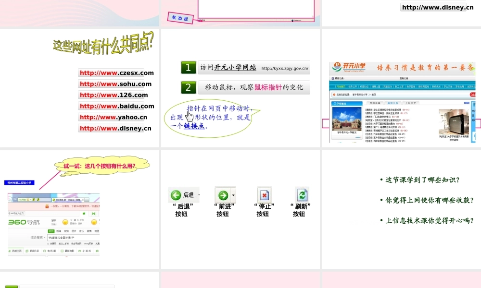The width and height of the screenshot is (481, 288).
Task: Click the http://www.126.com address
Action: coord(114,95)
